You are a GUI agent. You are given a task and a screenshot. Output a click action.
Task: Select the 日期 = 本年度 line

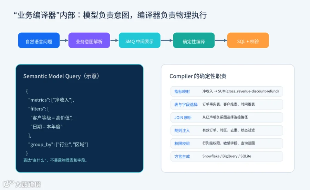coord(46,127)
